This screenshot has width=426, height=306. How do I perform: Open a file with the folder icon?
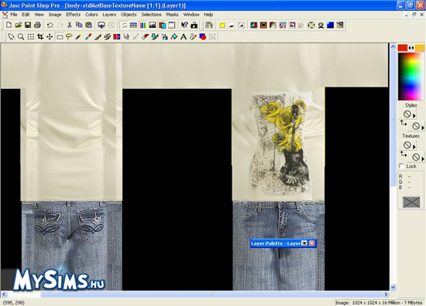pyautogui.click(x=19, y=25)
